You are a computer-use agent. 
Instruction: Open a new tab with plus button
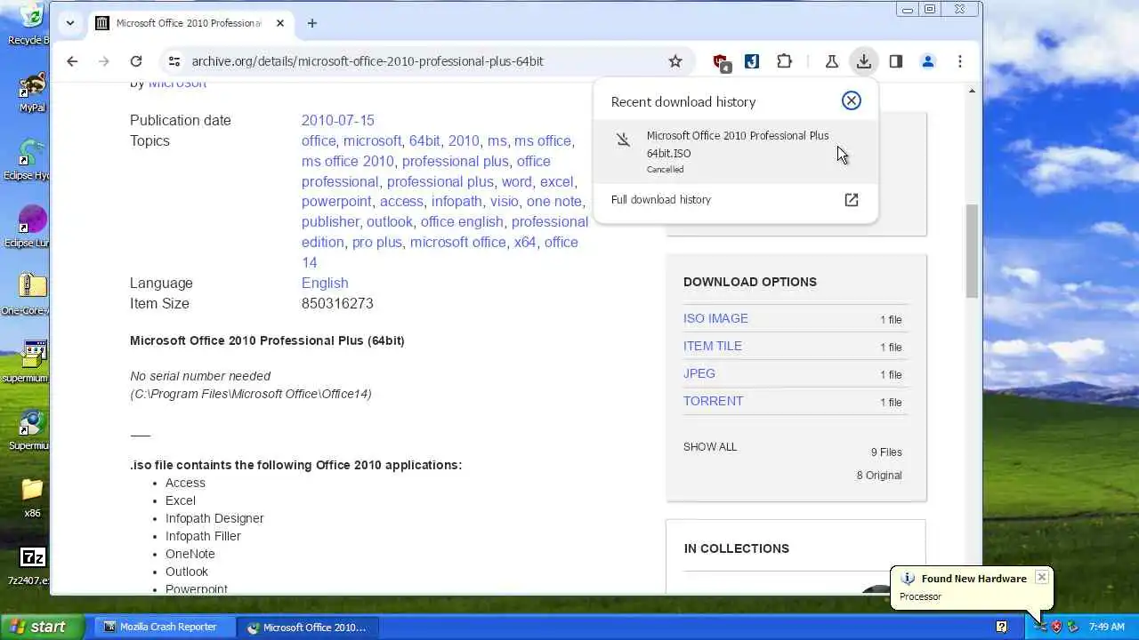pyautogui.click(x=311, y=23)
